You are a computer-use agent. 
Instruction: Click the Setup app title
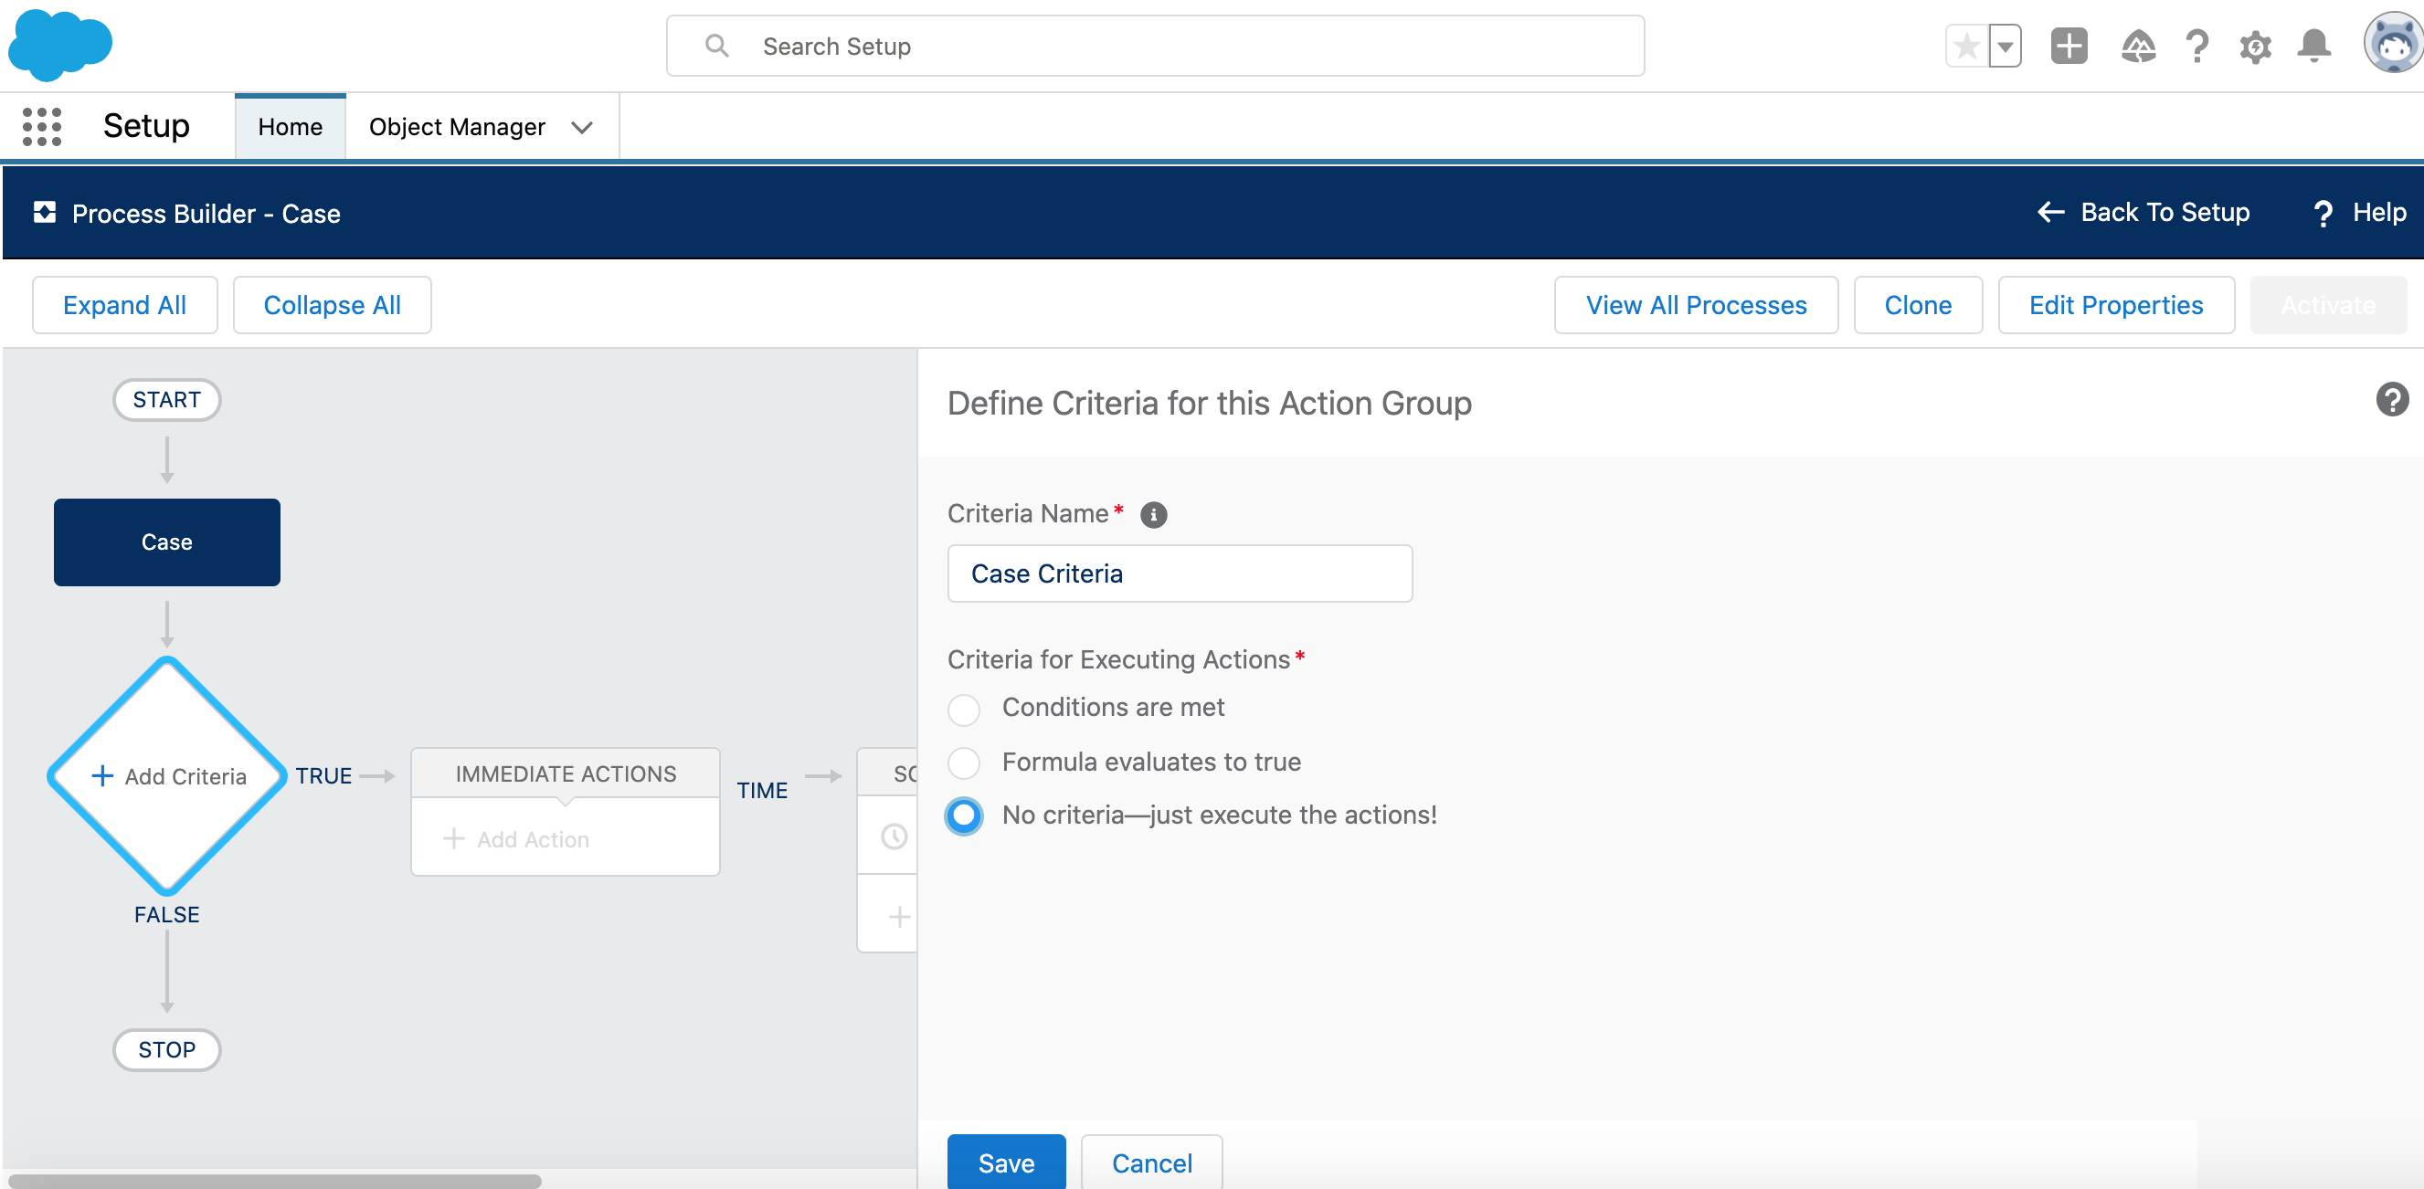pos(146,125)
